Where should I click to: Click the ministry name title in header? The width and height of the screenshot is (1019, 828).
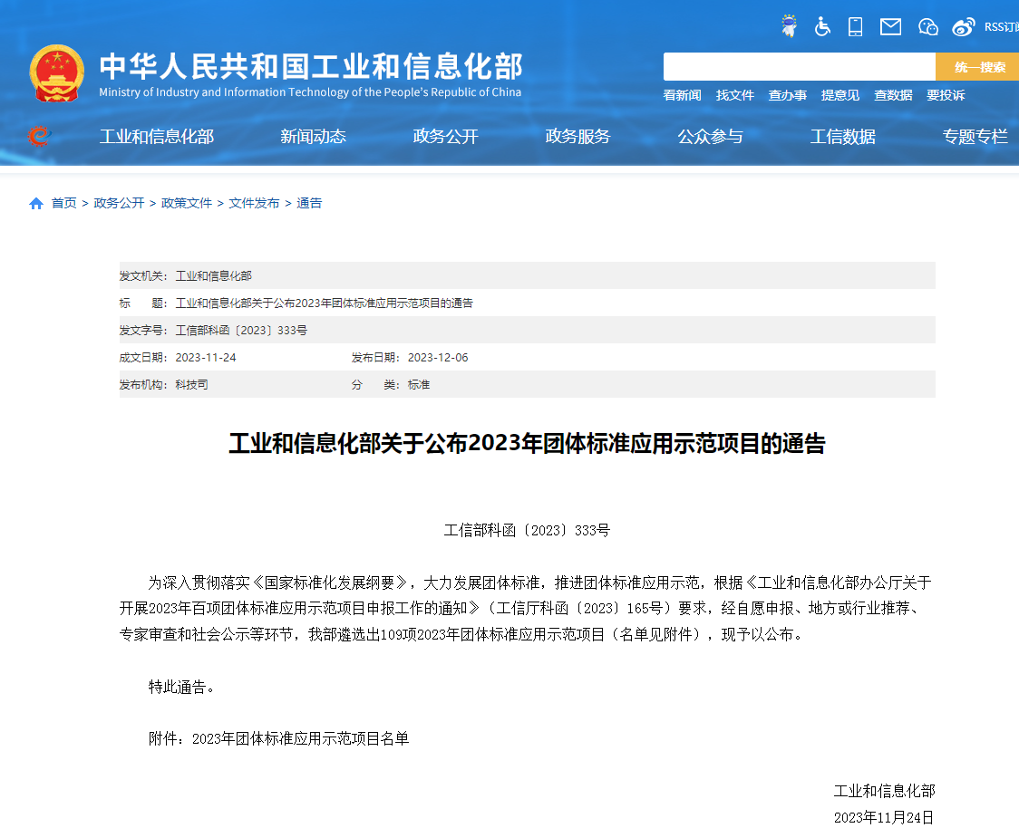click(311, 67)
